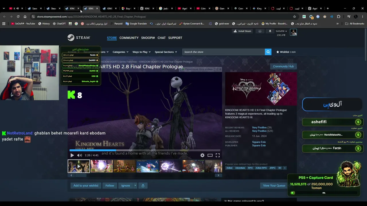Select the first trailer thumbnail with play icon
The width and height of the screenshot is (367, 206).
[x=79, y=166]
